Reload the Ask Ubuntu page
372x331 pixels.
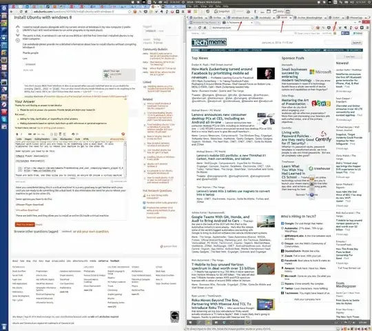[x=21, y=12]
